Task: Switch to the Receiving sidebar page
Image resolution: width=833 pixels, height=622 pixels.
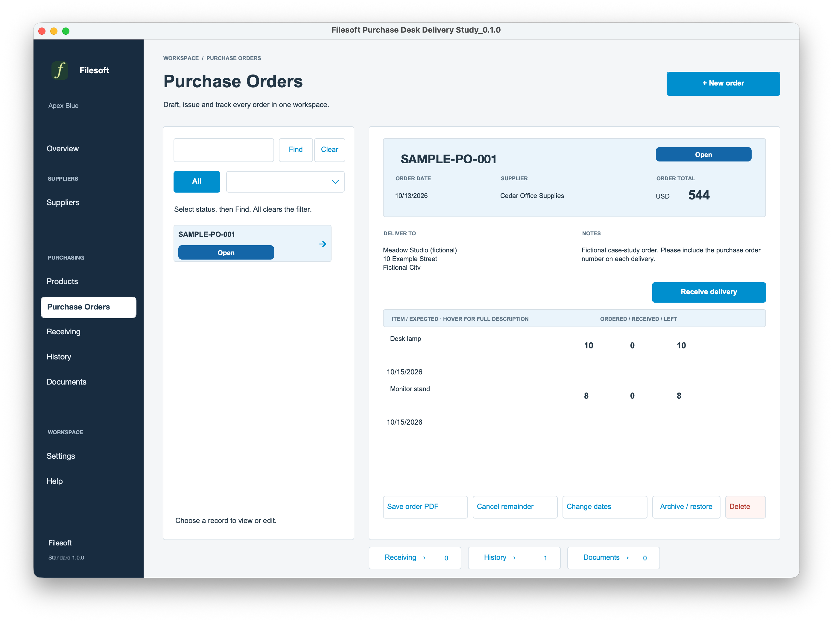Action: 63,332
